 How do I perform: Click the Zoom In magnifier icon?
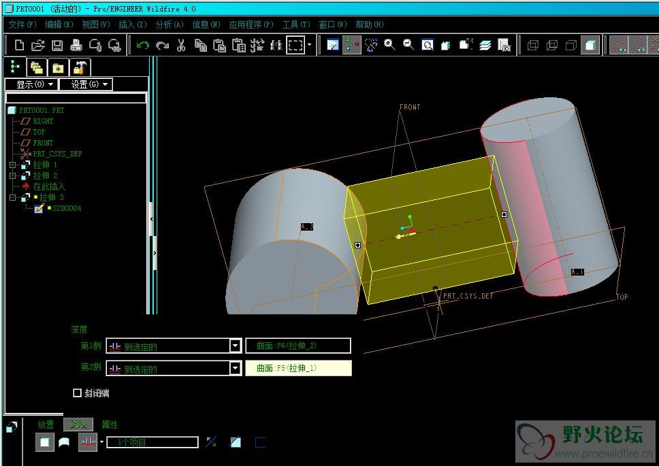point(389,45)
